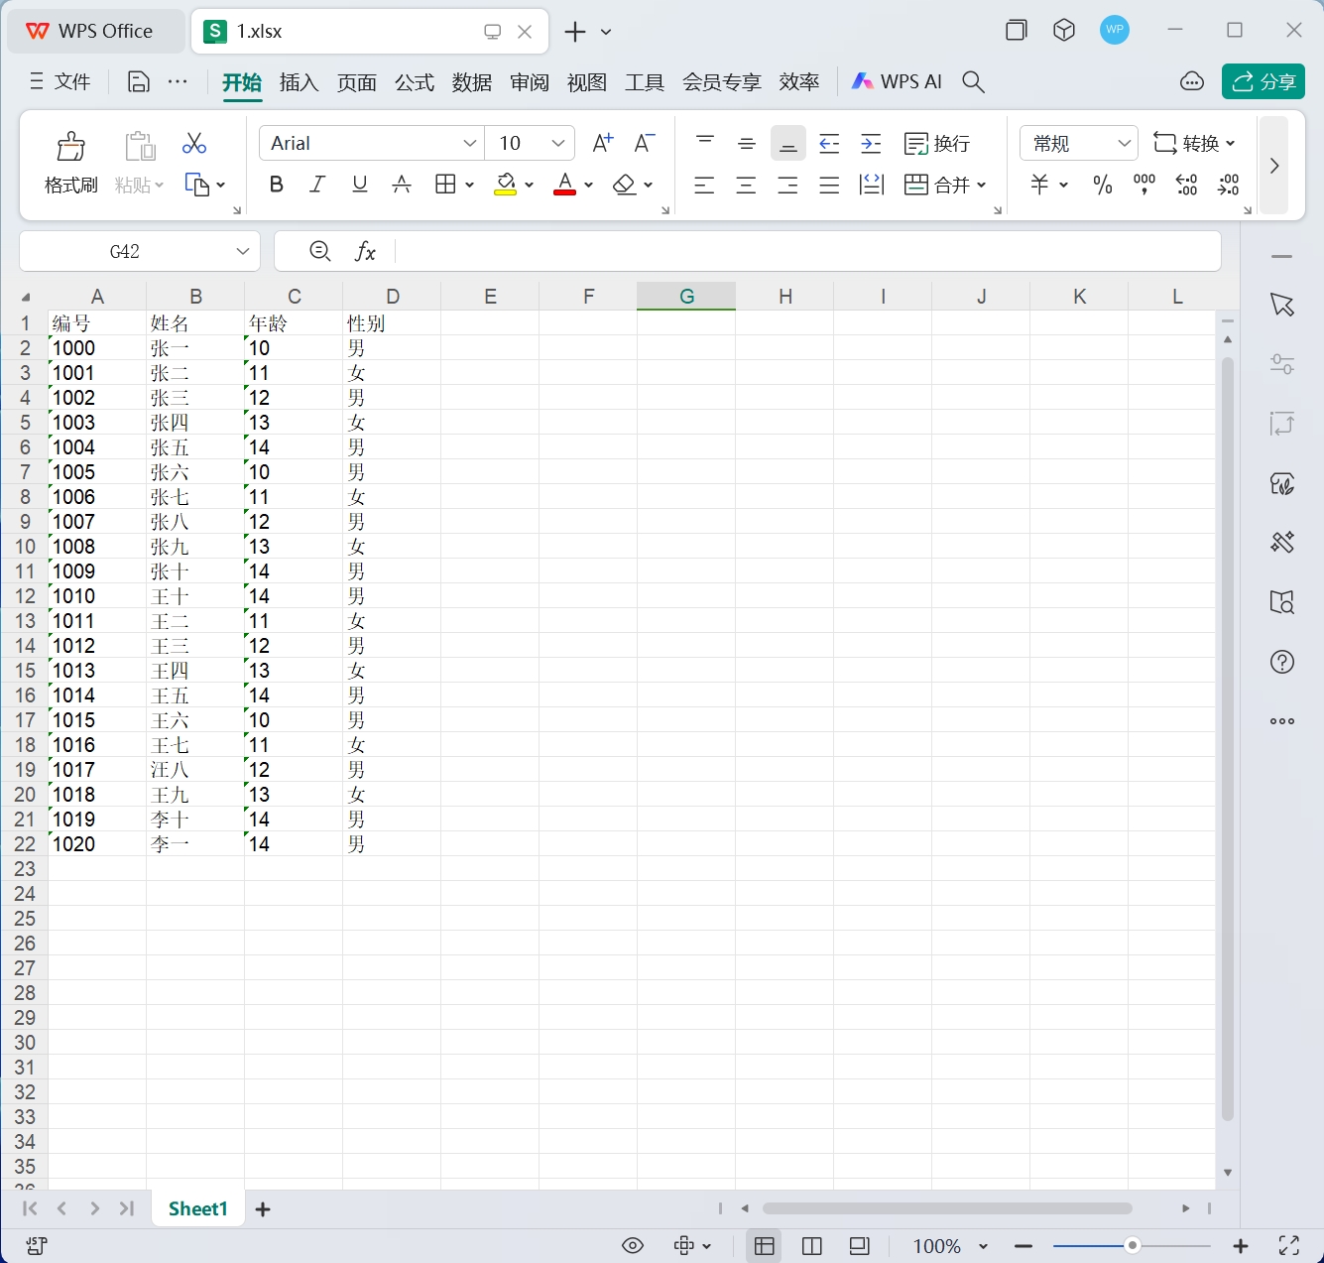This screenshot has width=1324, height=1263.
Task: Open the Arial font name dropdown
Action: (x=469, y=143)
